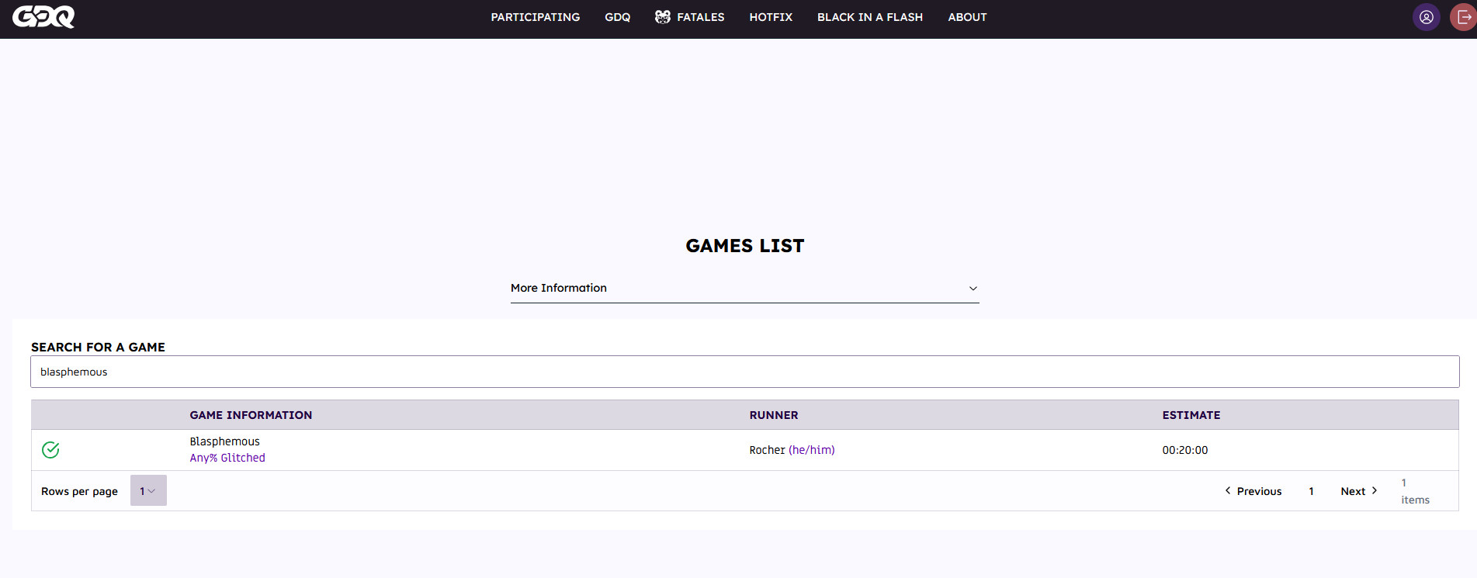1477x578 pixels.
Task: Open the Hotfix menu
Action: pos(771,17)
